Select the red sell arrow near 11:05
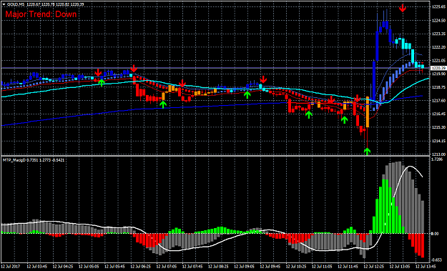The height and width of the screenshot is (271, 447). coord(330,100)
